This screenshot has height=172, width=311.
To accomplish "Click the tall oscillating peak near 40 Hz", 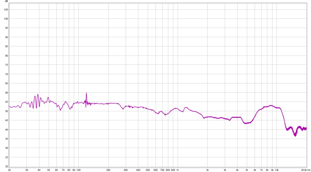I will 38,95.
